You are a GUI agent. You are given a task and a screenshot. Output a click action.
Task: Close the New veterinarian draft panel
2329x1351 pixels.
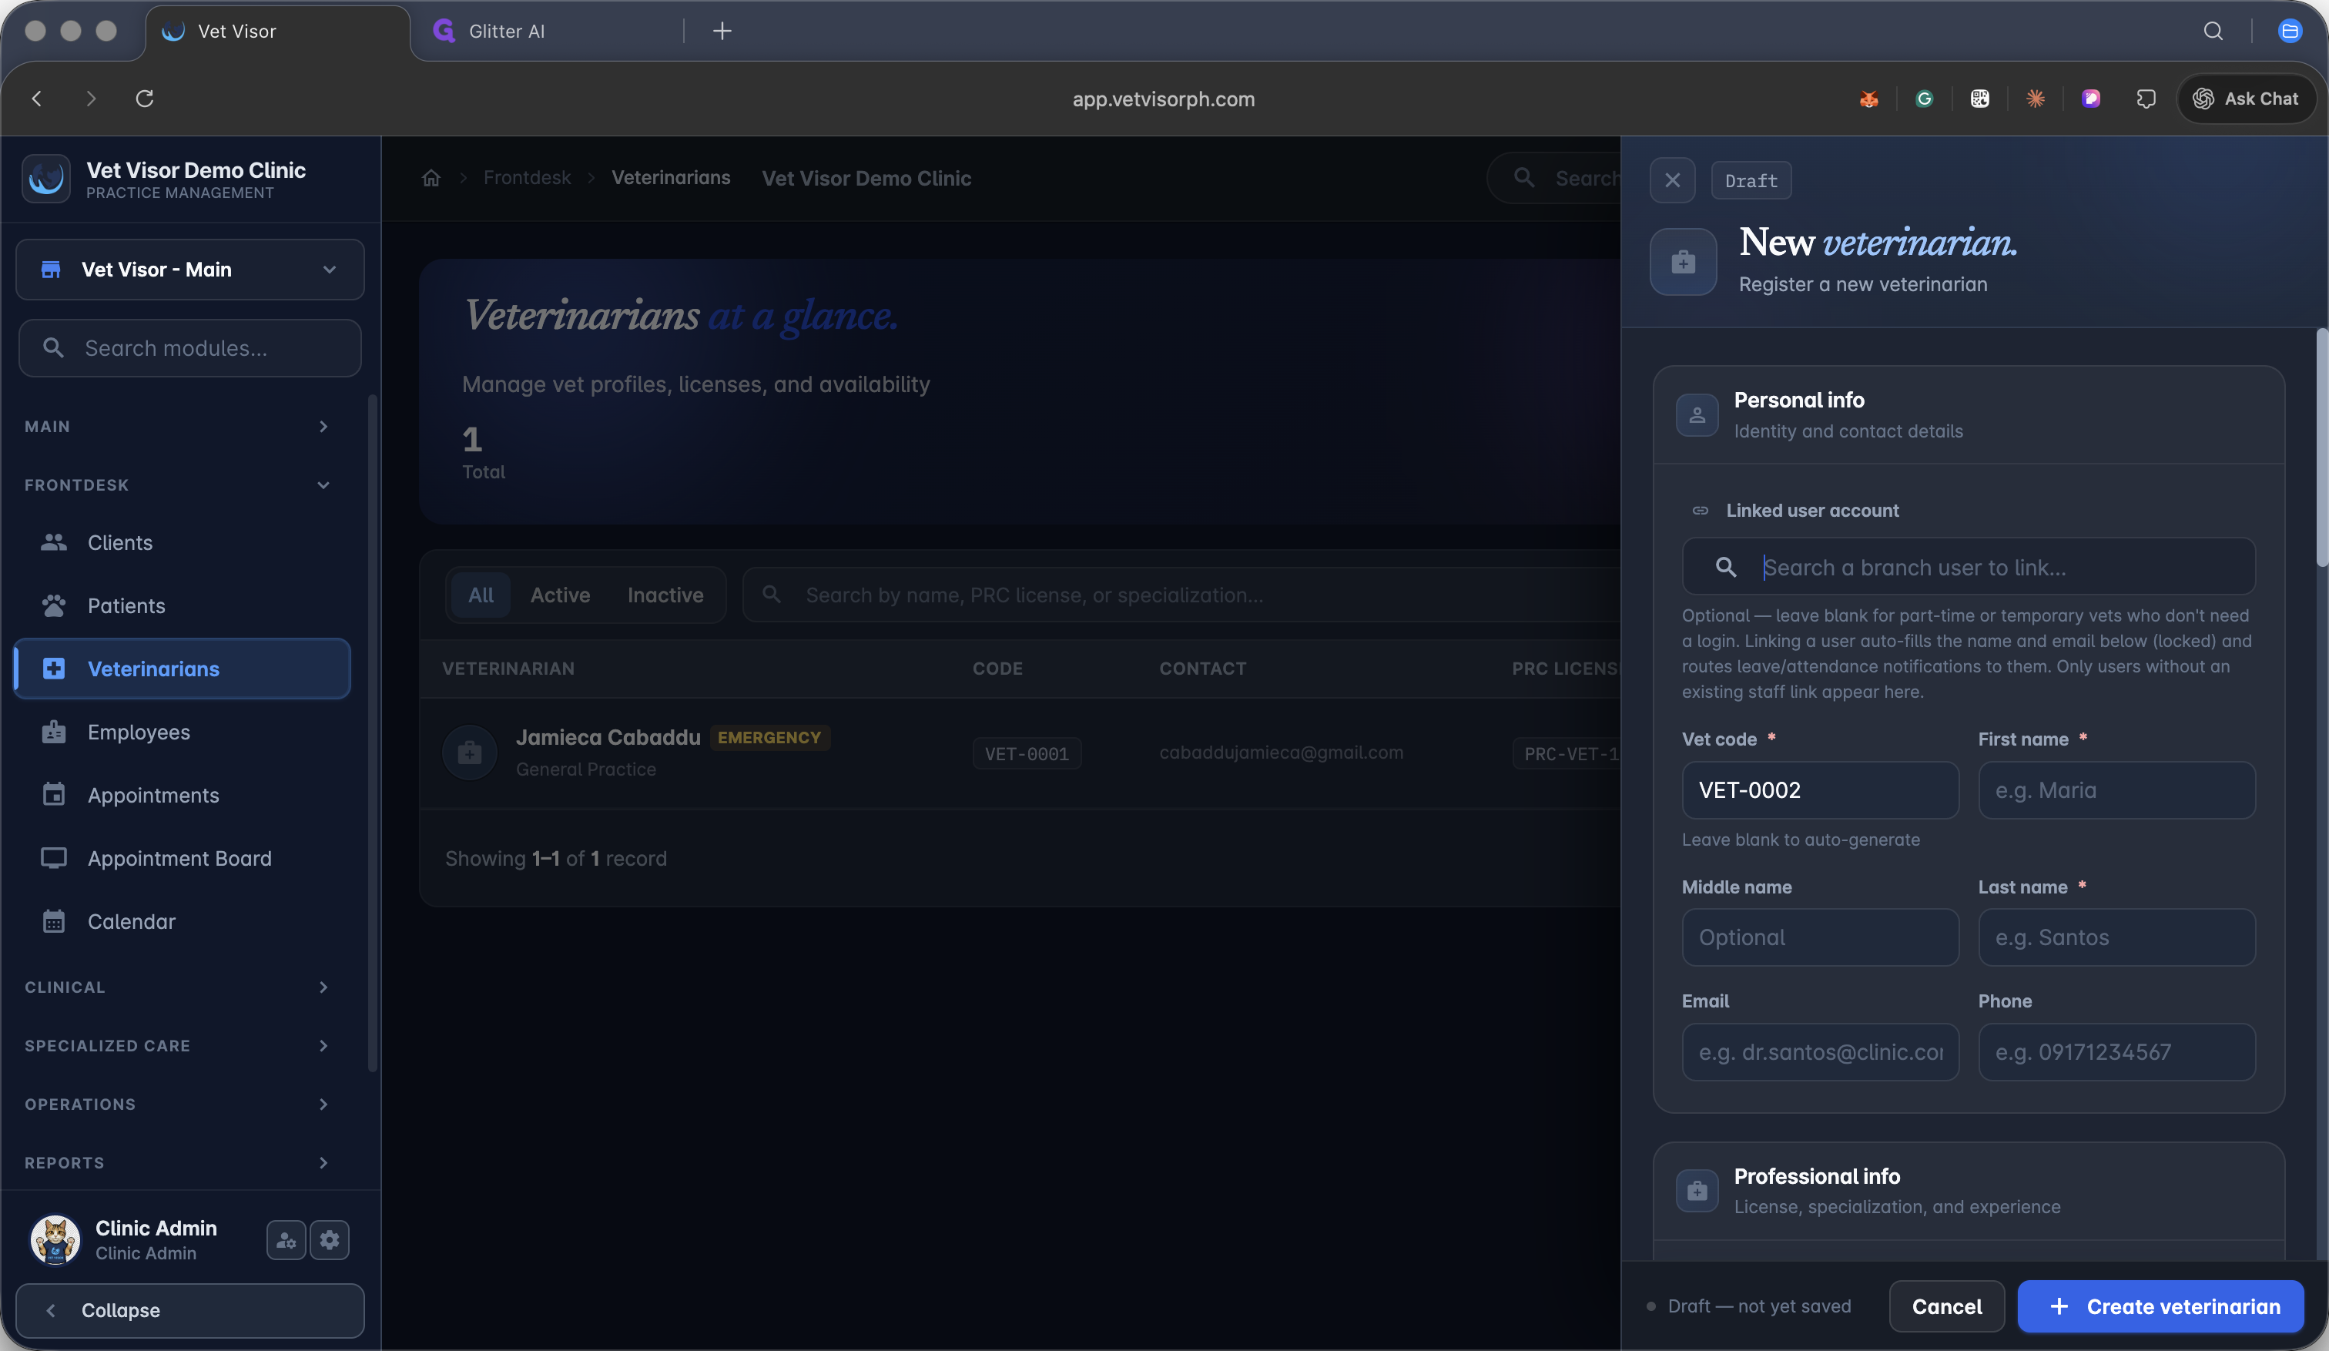pos(1672,180)
